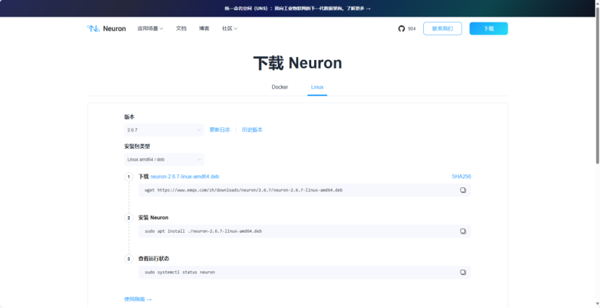Screen dimensions: 600x308
Task: Open the 博客 nav item
Action: coord(204,29)
